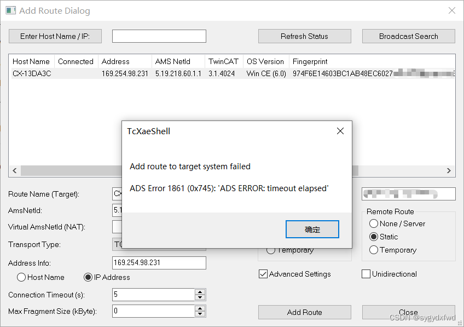Decrease Connection Timeout with down arrow
464x327 pixels.
tap(200, 297)
